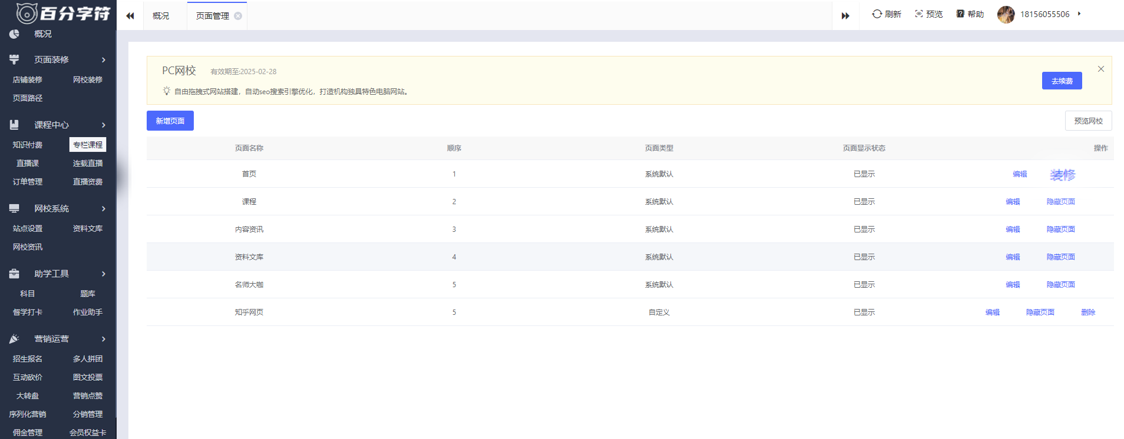Open 页面路径 in the sidebar
The height and width of the screenshot is (439, 1124).
(28, 98)
